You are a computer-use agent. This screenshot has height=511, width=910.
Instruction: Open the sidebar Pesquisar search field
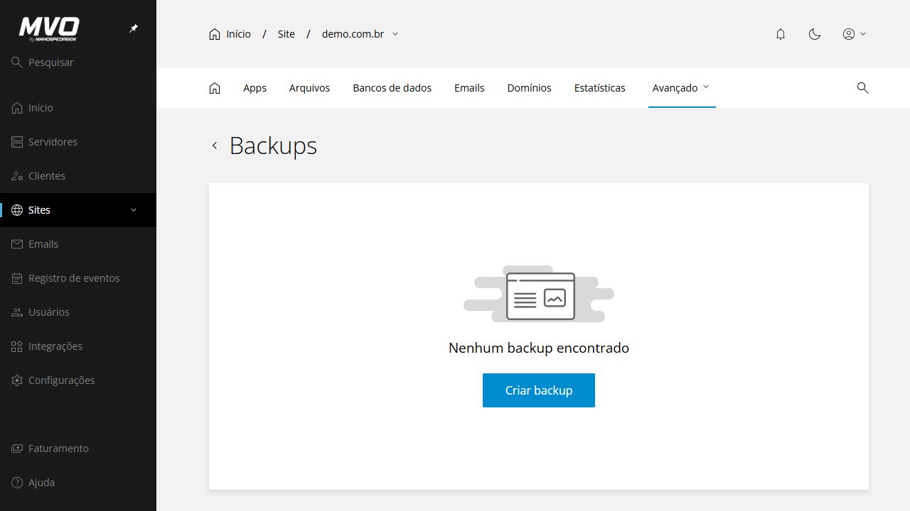pos(78,62)
